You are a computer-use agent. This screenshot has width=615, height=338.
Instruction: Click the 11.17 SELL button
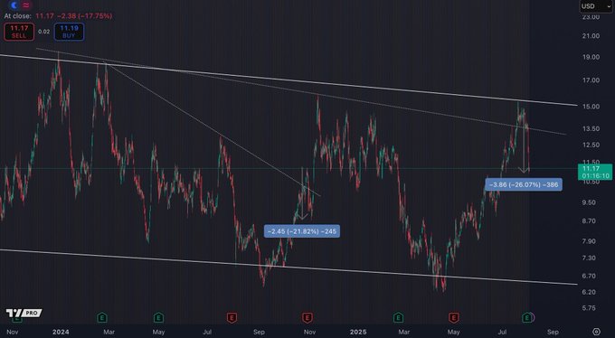[19, 32]
